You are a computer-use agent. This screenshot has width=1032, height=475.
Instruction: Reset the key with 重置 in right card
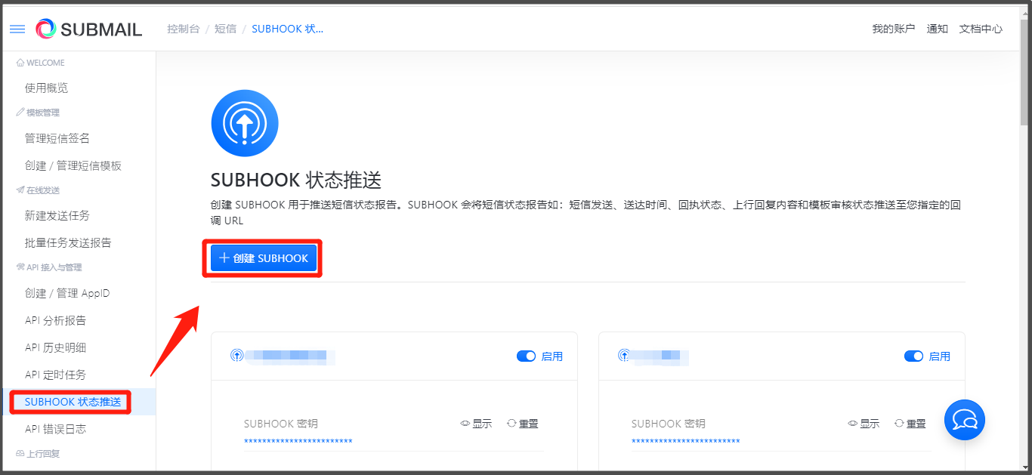click(910, 424)
